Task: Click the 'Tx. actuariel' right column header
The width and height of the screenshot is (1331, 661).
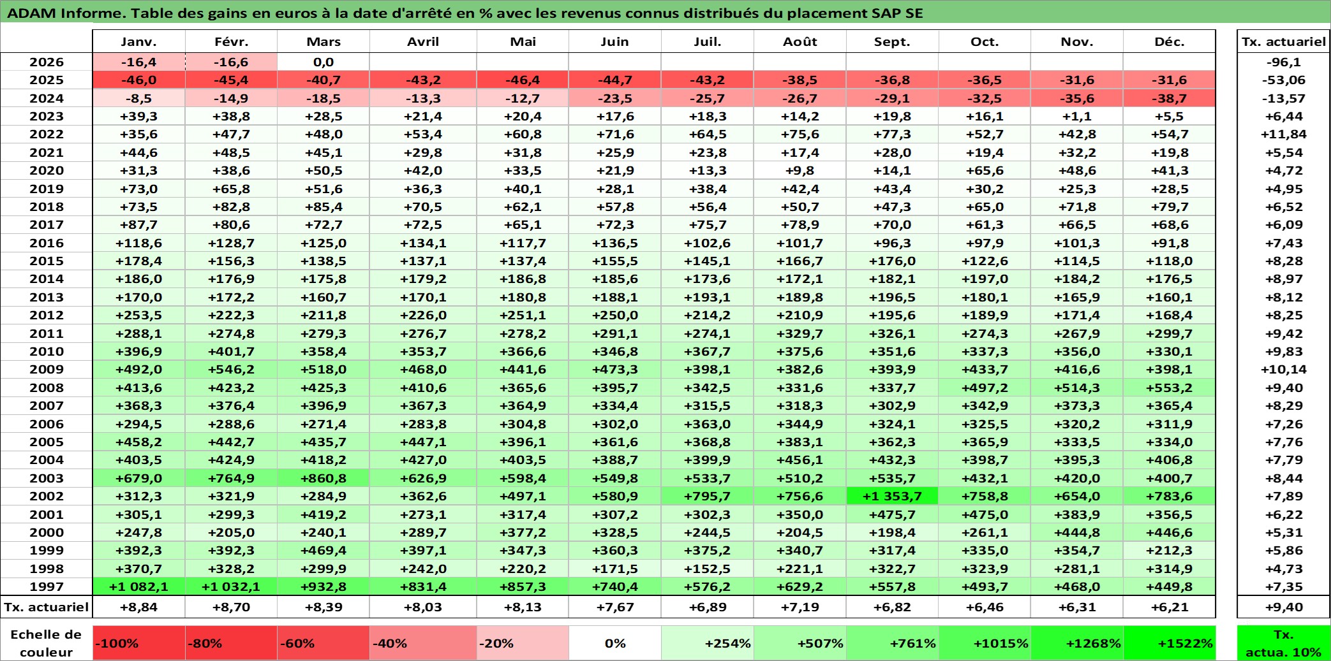Action: [1284, 41]
